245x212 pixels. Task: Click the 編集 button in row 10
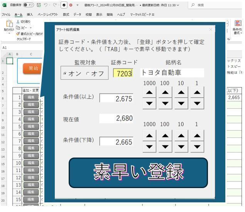pos(31,163)
